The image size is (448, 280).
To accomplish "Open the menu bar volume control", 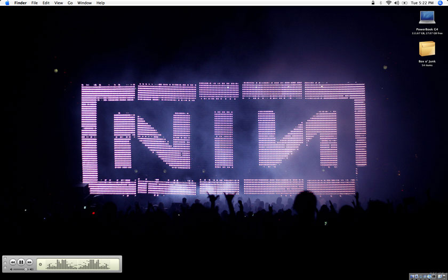I will tap(397, 3).
